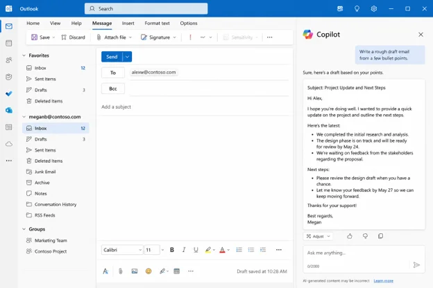This screenshot has width=433, height=288.
Task: Toggle italic formatting
Action: [184, 250]
